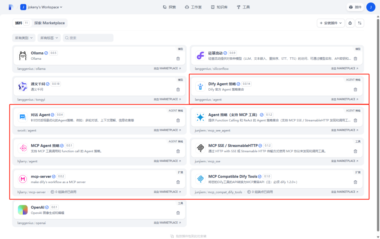380x239 pixels.
Task: Click the debug bug icon button
Action: (x=350, y=23)
